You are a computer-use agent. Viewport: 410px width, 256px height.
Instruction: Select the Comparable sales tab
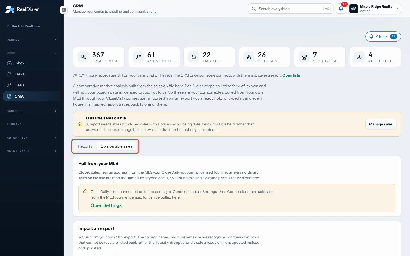116,146
